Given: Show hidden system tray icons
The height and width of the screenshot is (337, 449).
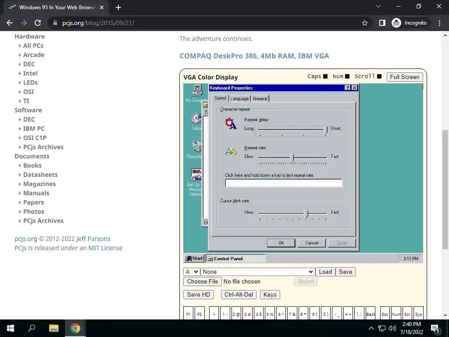Looking at the screenshot, I should [x=371, y=328].
